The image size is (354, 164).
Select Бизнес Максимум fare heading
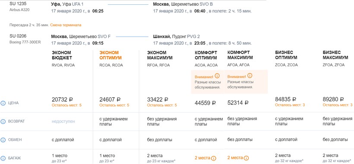[335, 55]
